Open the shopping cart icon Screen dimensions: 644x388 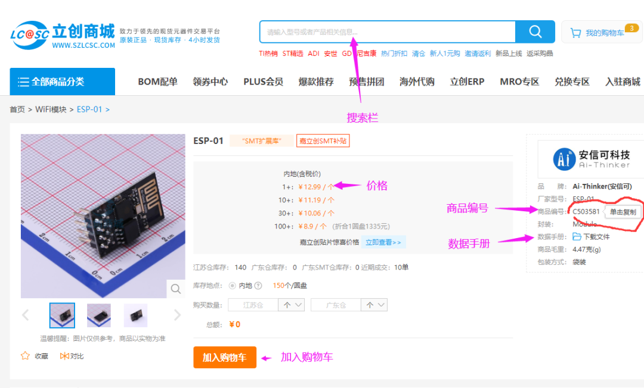(575, 32)
